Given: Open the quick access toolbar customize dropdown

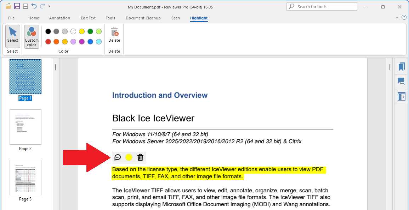Looking at the screenshot, I should pyautogui.click(x=50, y=6).
